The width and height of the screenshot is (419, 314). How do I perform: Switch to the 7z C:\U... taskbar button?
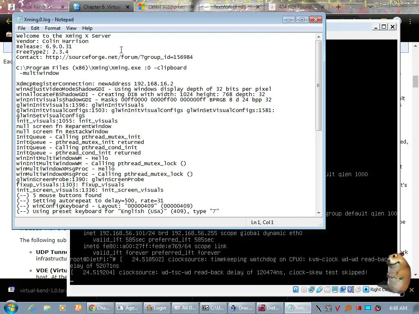click(x=213, y=308)
